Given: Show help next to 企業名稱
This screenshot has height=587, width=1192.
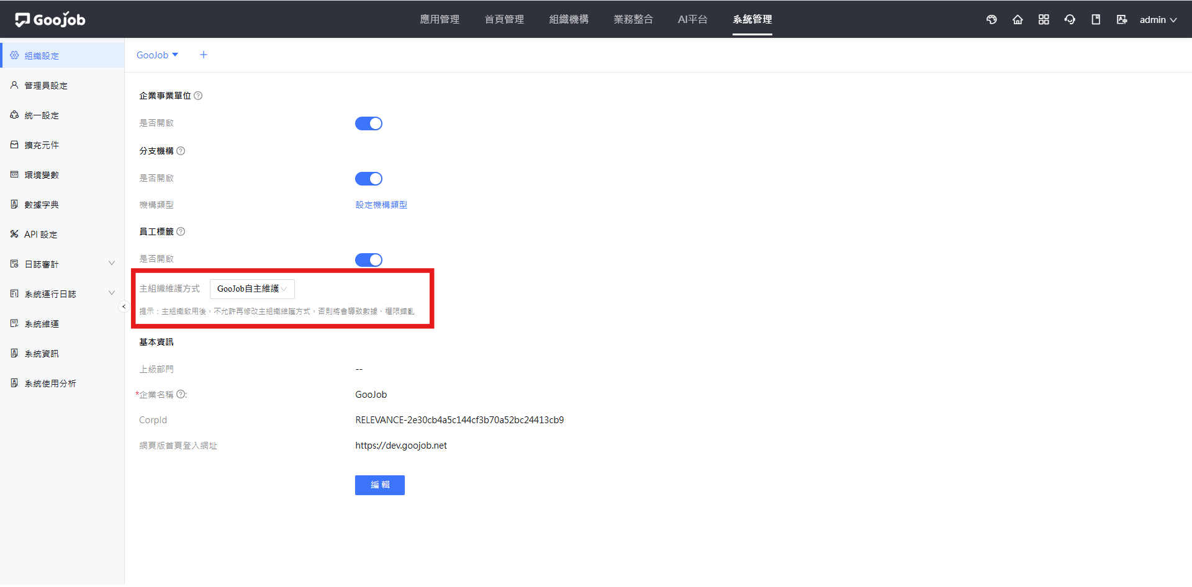Looking at the screenshot, I should tap(181, 395).
